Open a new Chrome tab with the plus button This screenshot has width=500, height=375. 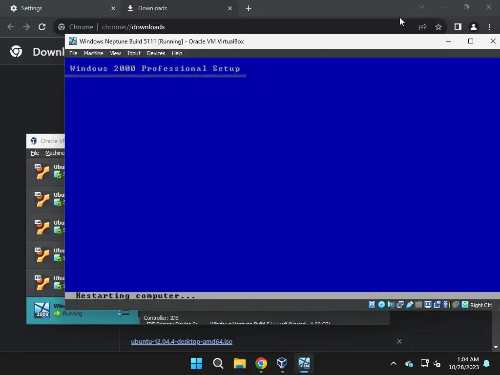249,8
